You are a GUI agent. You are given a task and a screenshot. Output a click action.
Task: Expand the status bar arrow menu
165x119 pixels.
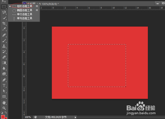coord(75,117)
